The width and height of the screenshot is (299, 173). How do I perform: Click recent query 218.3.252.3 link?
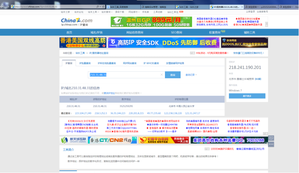click(x=101, y=113)
